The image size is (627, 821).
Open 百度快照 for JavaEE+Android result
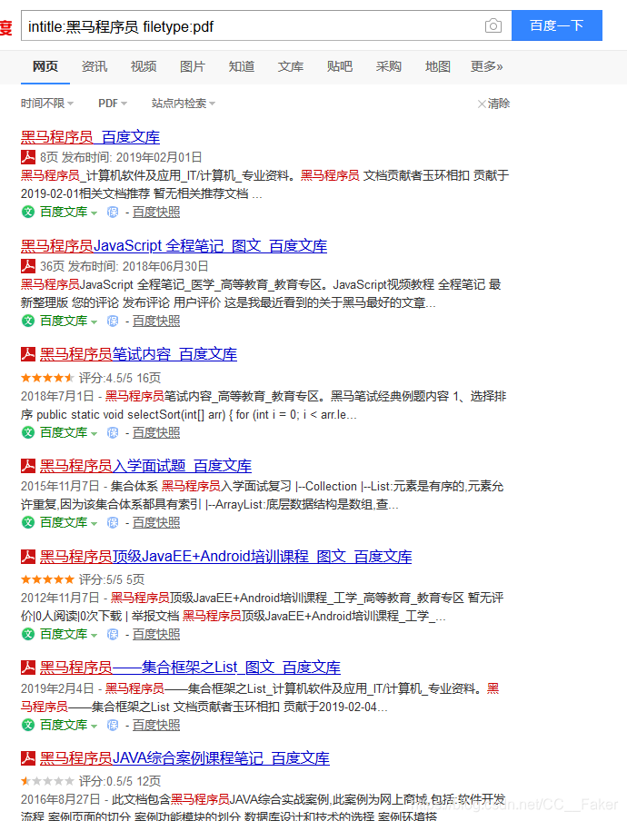pyautogui.click(x=156, y=634)
